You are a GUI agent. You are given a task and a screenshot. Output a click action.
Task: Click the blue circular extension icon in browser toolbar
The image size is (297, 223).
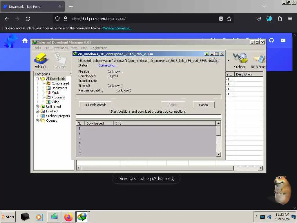point(269,19)
